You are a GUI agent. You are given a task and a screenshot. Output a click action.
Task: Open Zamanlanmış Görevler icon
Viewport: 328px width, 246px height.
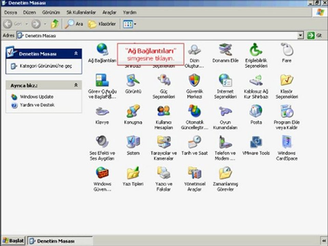[225, 173]
